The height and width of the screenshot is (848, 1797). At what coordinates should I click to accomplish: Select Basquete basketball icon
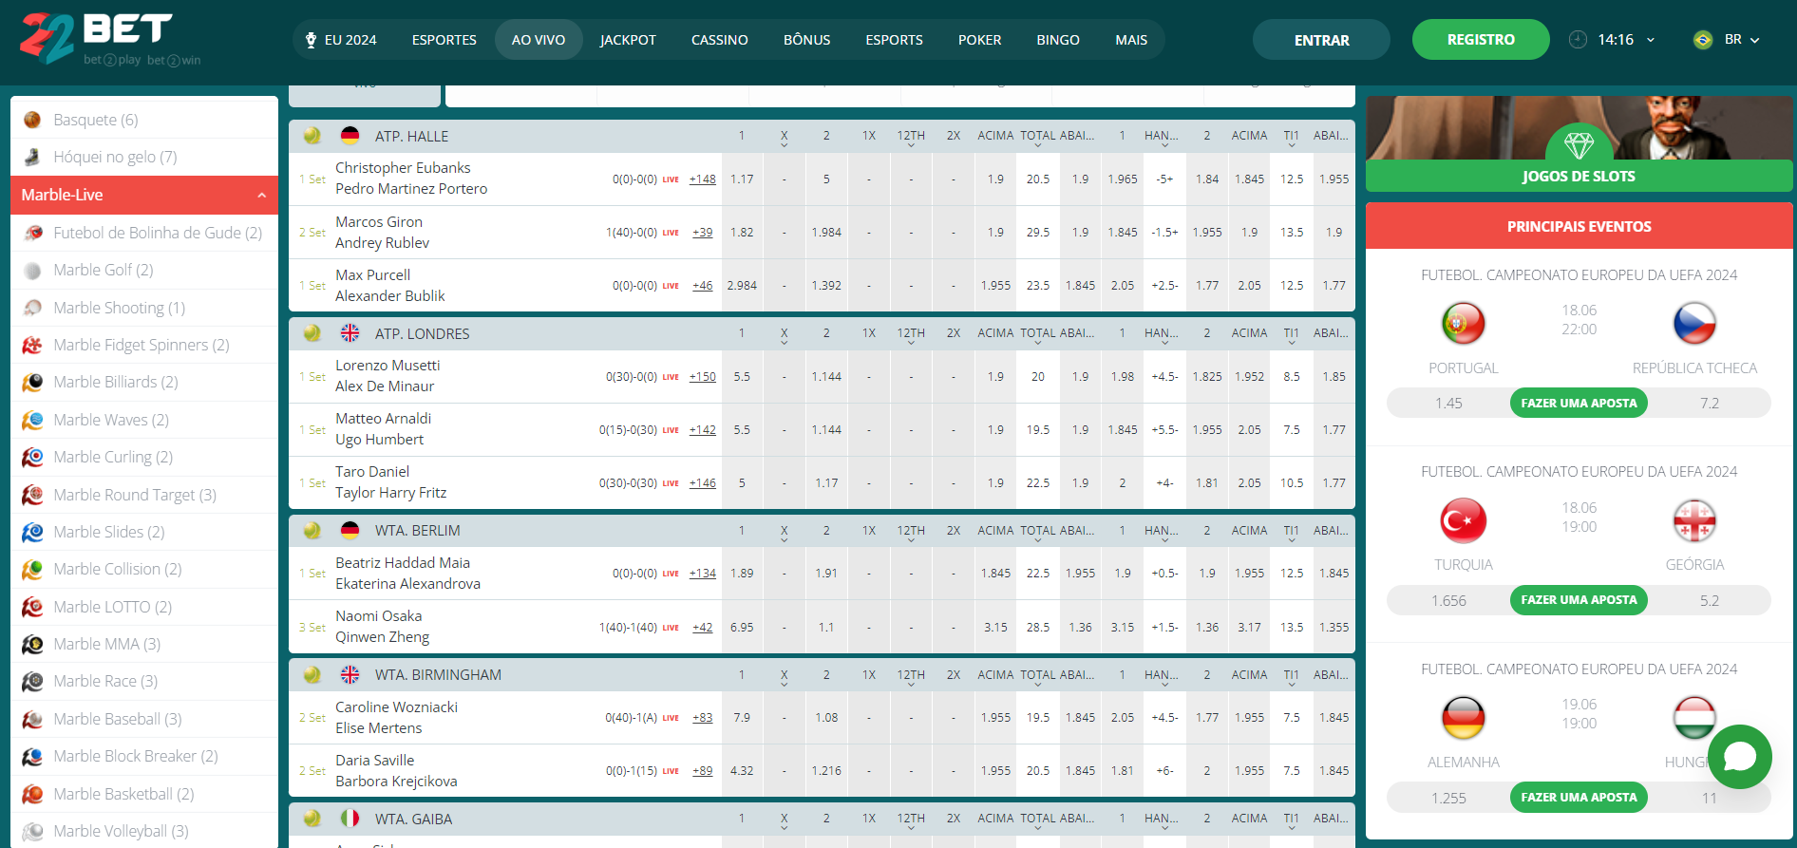click(x=32, y=120)
